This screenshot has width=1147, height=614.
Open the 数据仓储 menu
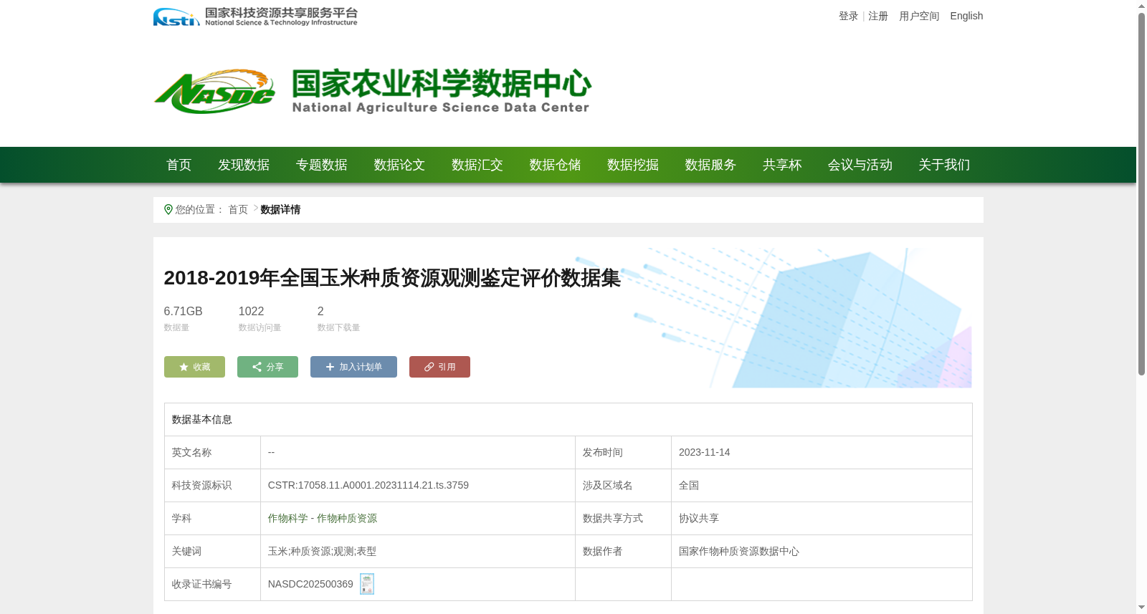(x=555, y=165)
